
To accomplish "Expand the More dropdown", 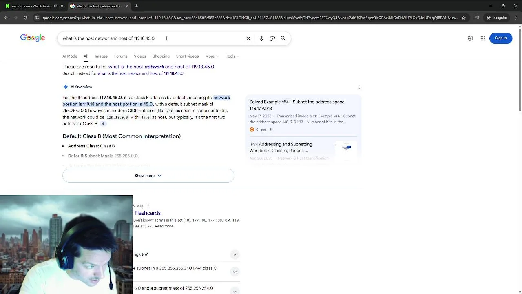I will point(212,56).
